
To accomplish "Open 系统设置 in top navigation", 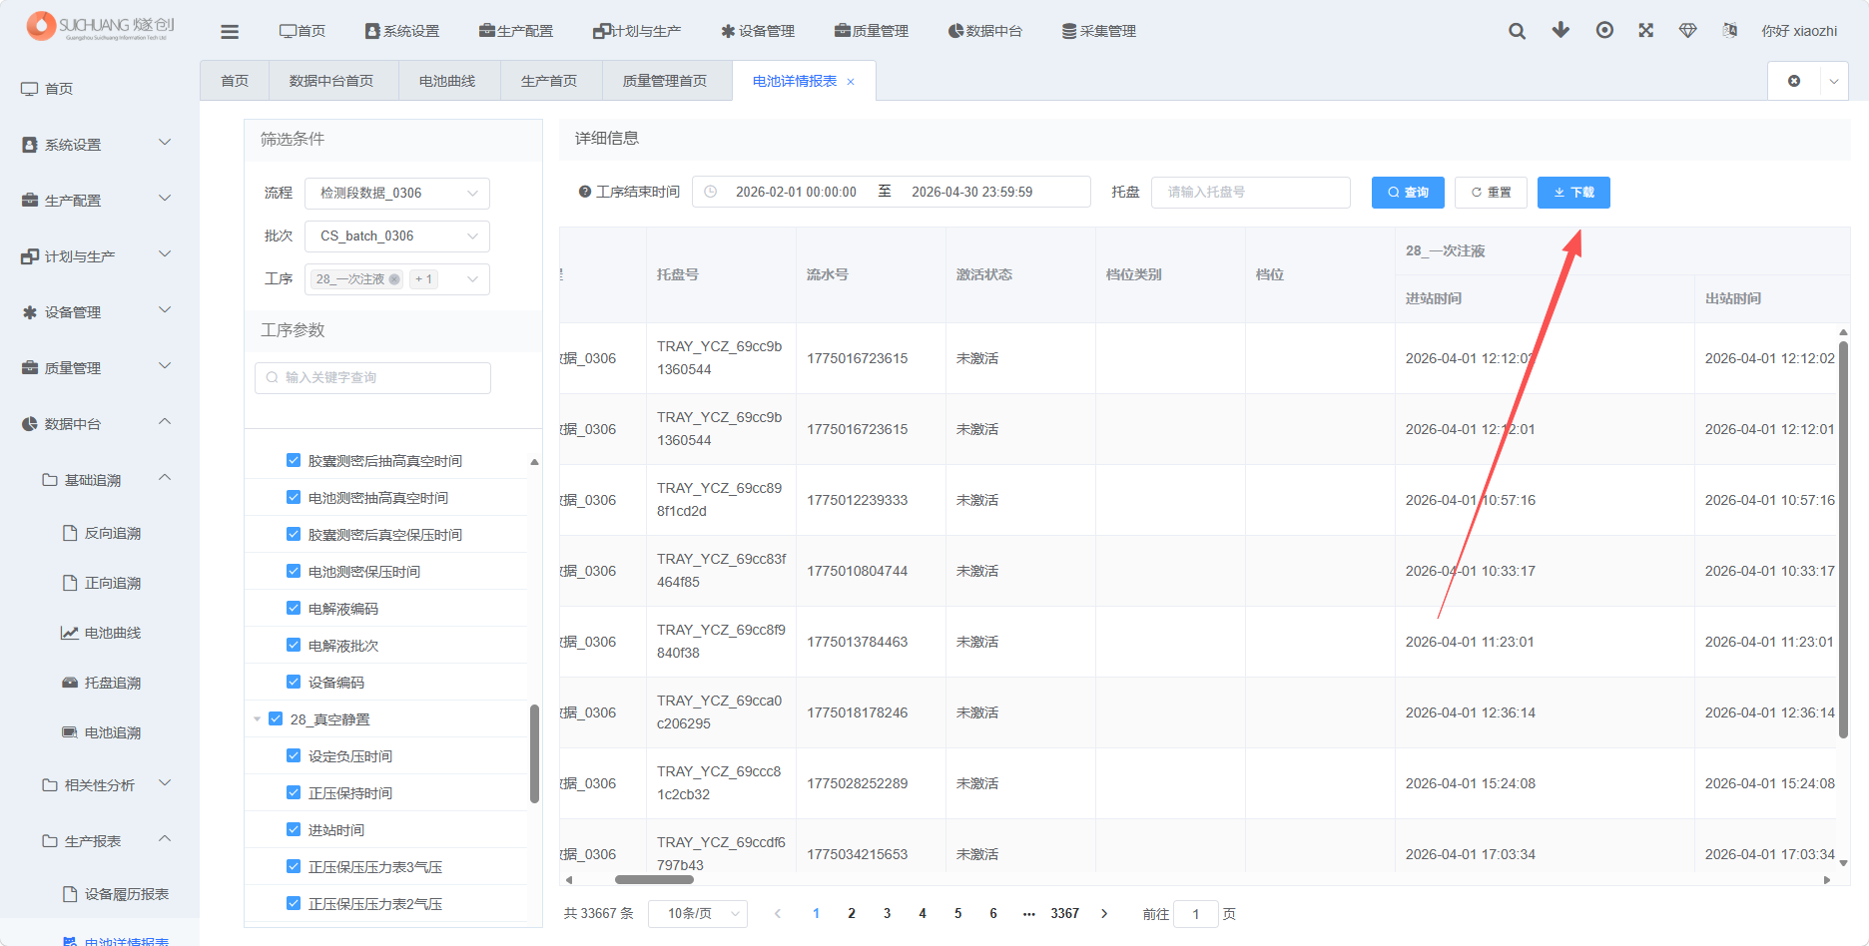I will (402, 31).
